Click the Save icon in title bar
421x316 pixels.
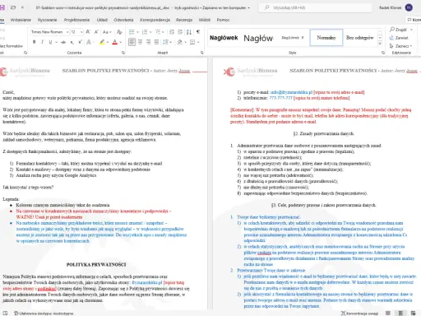click(2, 7)
